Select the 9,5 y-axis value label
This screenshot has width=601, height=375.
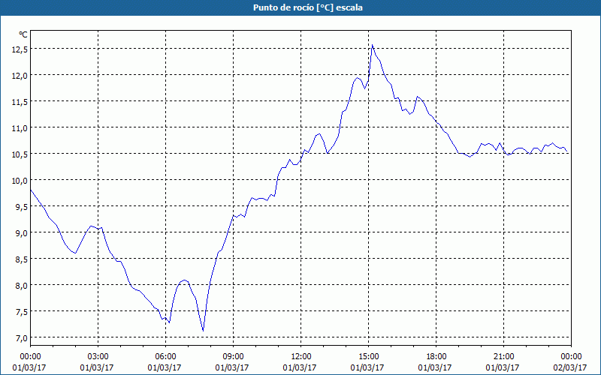(21, 207)
